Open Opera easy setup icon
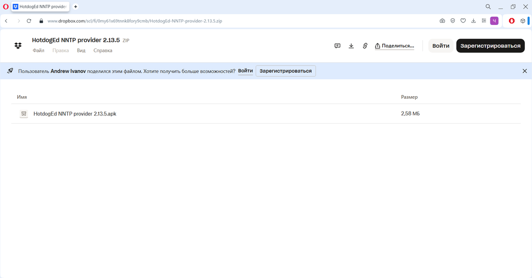 [484, 21]
